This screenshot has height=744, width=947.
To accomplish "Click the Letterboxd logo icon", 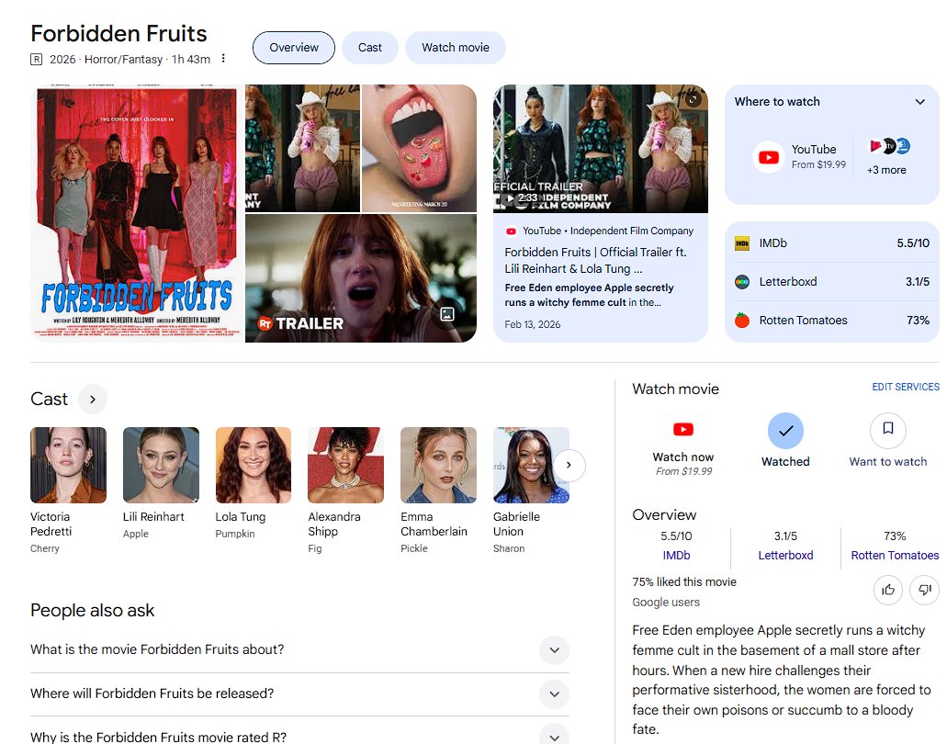I will 741,282.
